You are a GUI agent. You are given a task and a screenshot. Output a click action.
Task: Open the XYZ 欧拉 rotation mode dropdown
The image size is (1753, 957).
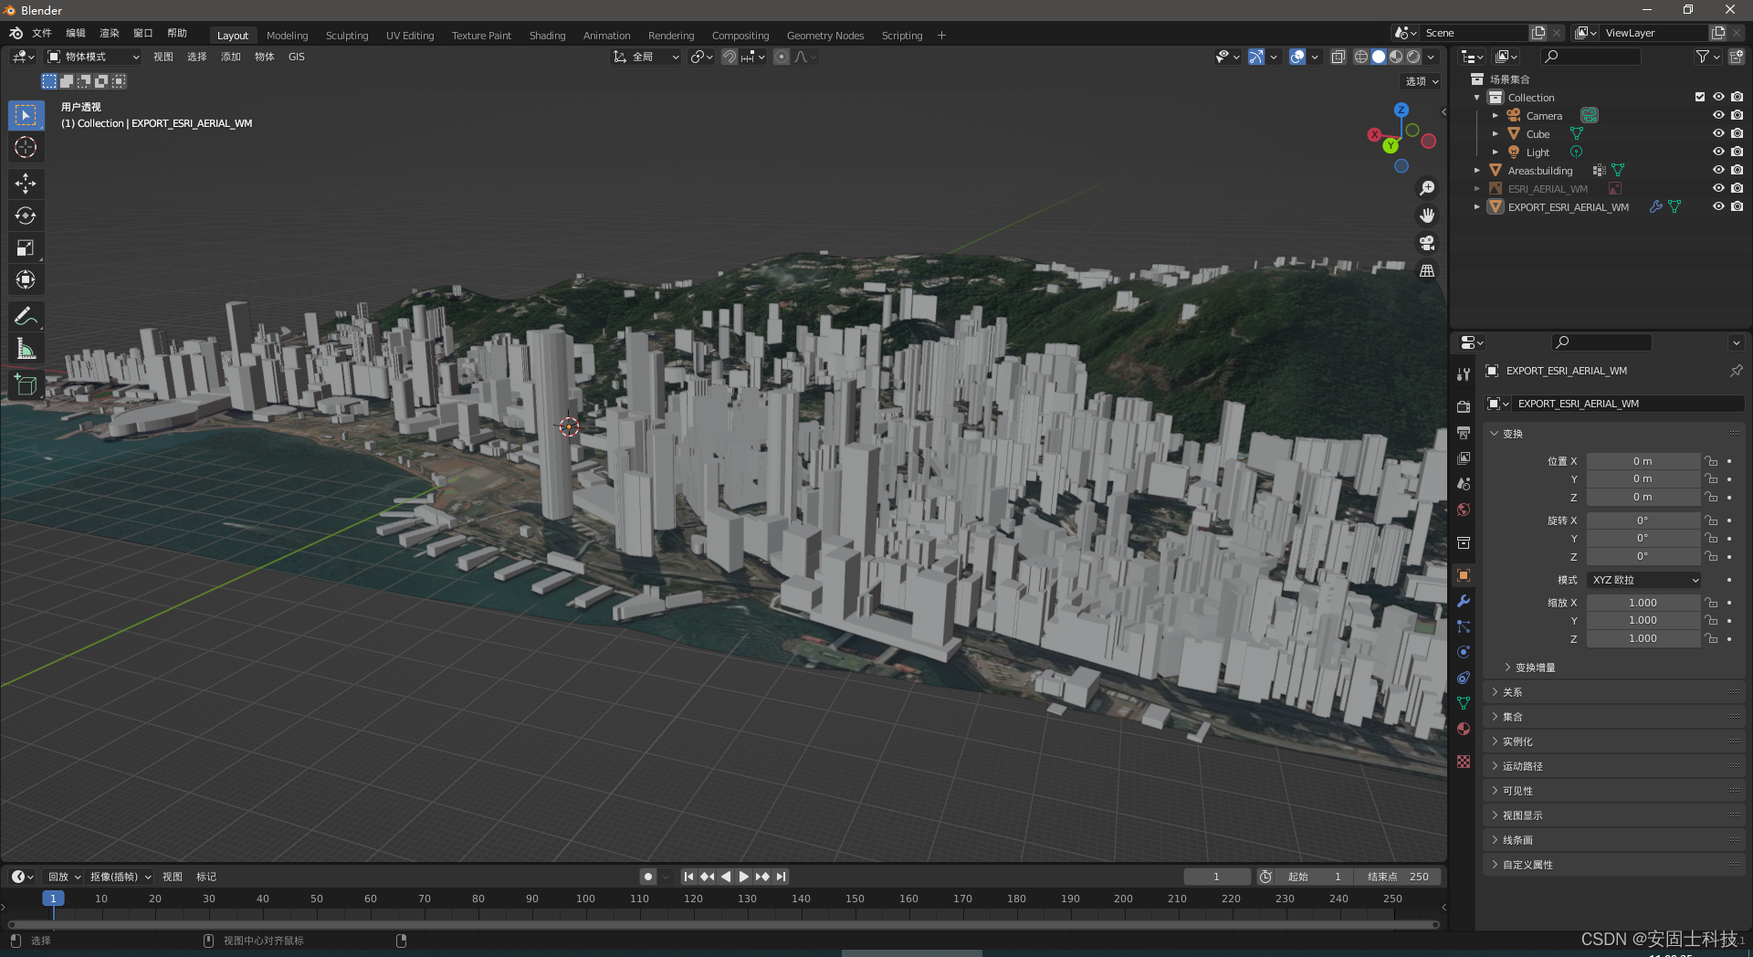tap(1643, 580)
